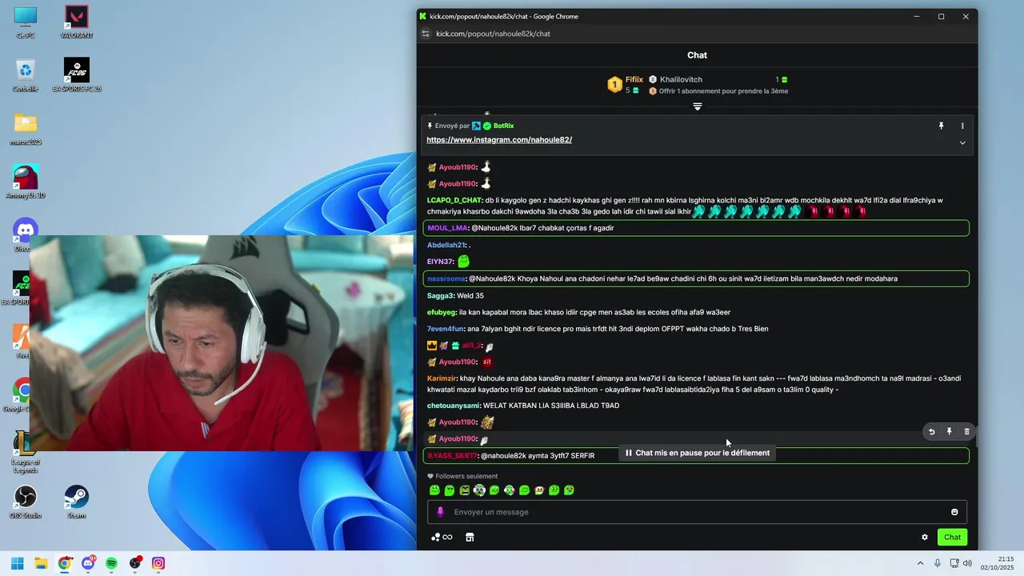
Task: Open site info icon in Chrome address bar
Action: [x=426, y=34]
